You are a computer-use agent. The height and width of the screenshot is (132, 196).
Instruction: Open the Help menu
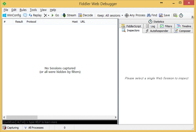53,10
